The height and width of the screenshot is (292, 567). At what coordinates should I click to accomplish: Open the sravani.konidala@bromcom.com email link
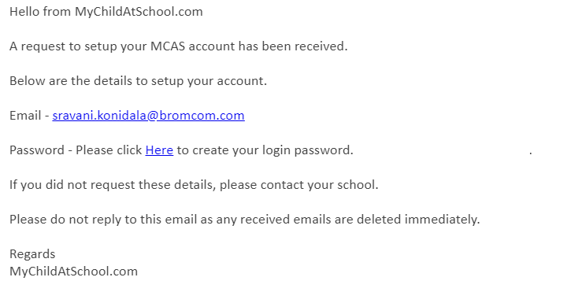click(x=148, y=116)
